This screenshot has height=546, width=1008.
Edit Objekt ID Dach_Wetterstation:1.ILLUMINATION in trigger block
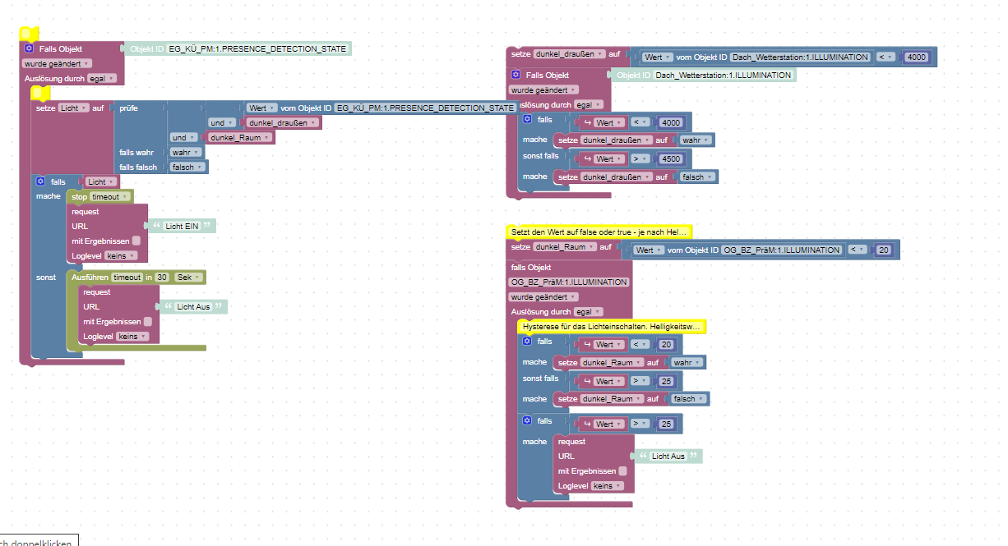[724, 76]
